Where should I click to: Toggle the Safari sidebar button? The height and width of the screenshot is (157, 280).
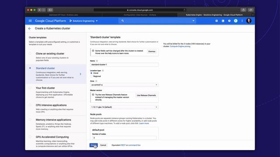(50, 10)
